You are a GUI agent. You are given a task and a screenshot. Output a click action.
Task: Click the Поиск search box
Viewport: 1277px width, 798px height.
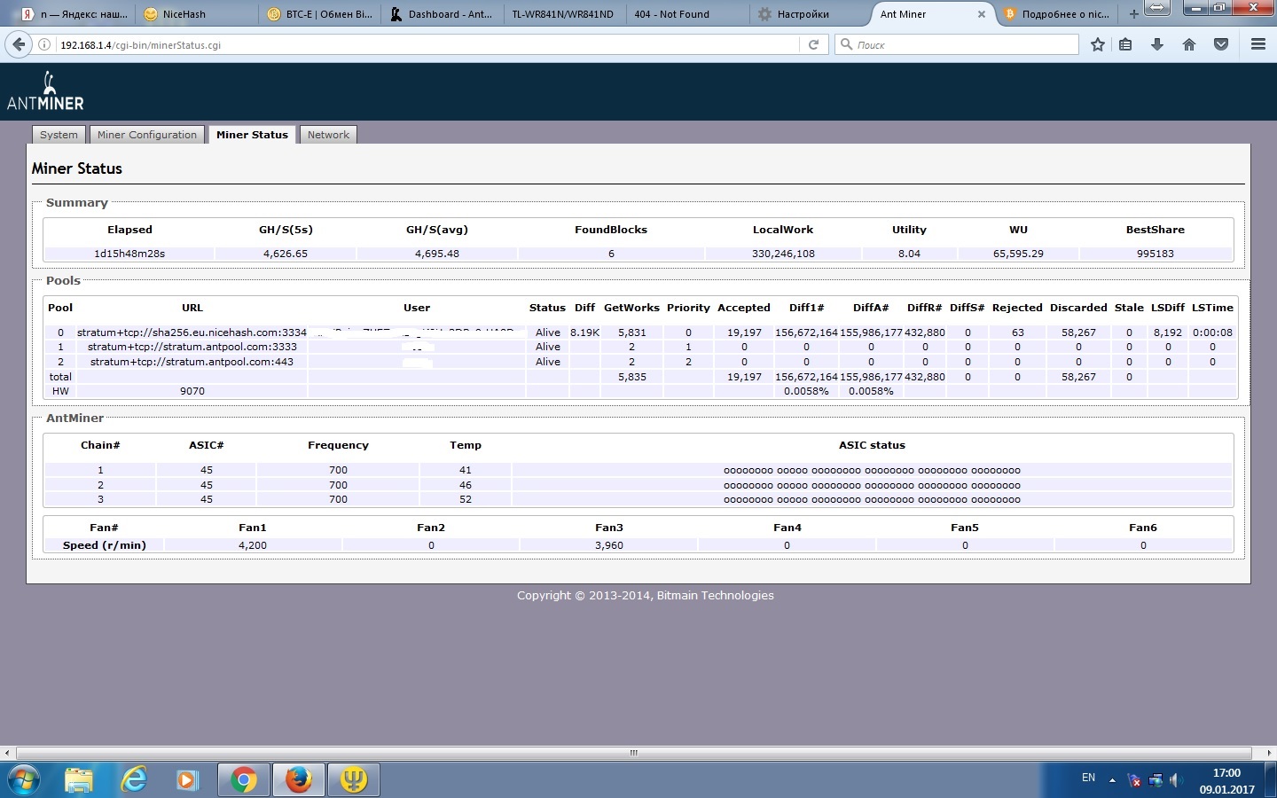click(x=958, y=44)
